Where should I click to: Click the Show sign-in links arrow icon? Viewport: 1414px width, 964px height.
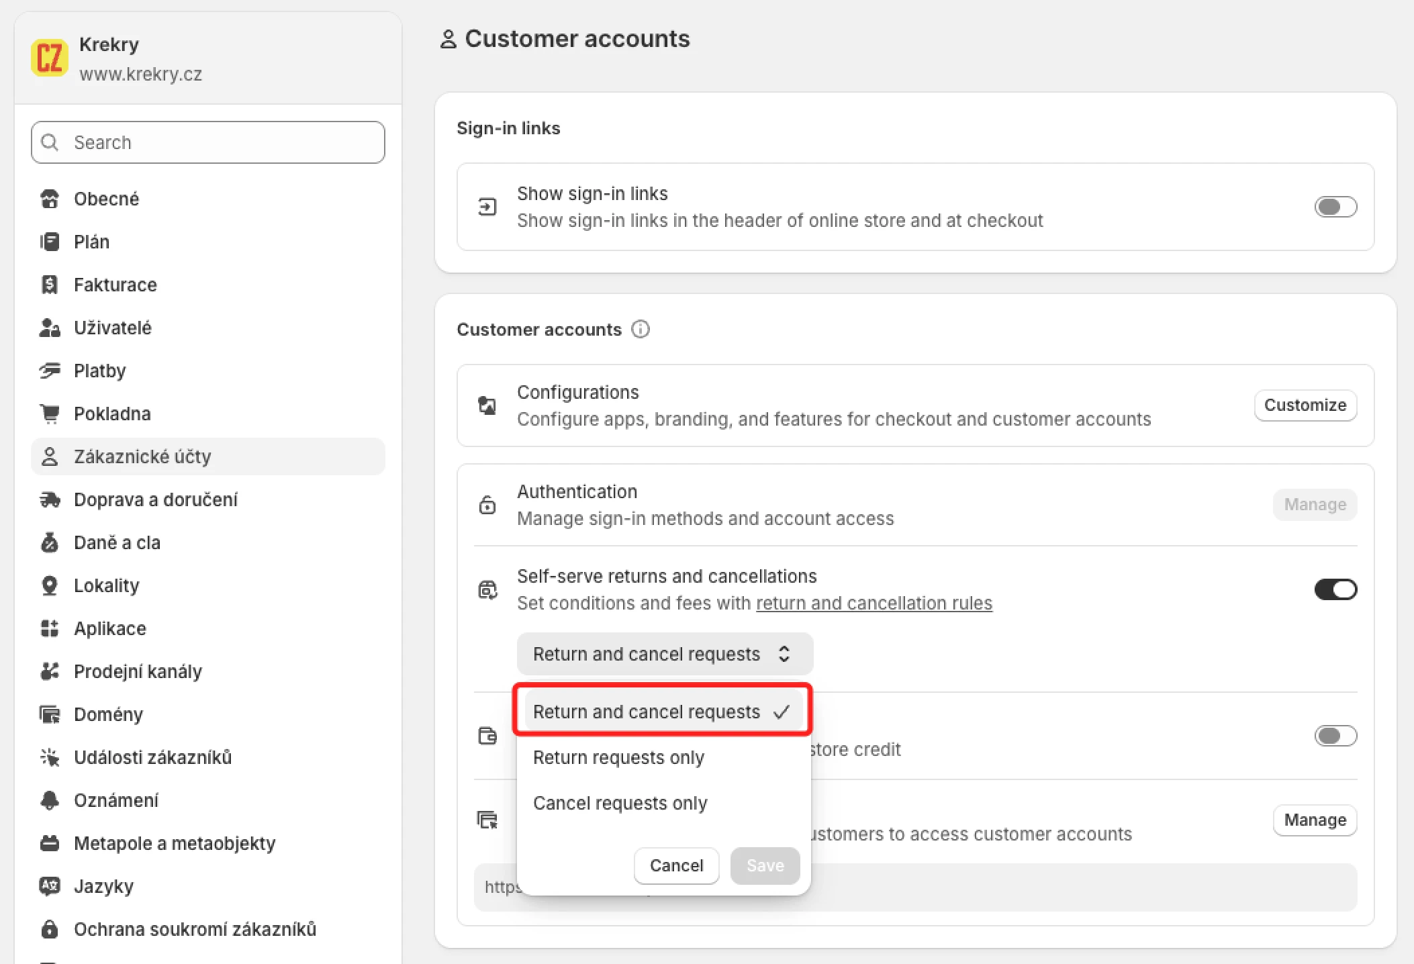coord(487,207)
